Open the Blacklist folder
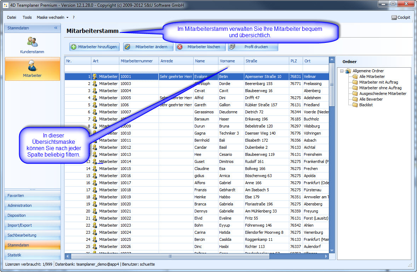Screen dimensions: 417x272 coord(366,105)
